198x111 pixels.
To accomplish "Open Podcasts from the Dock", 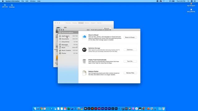I will coord(133,109).
